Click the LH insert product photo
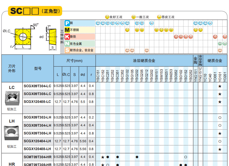Screen dimensions: 229x166 tap(11, 133)
